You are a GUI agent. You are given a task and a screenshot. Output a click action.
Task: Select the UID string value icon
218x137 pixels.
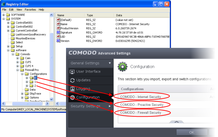[58, 36]
